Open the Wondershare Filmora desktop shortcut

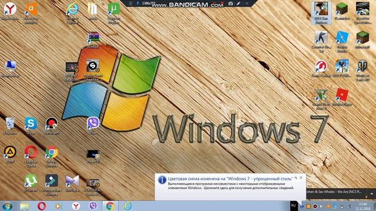[51, 185]
